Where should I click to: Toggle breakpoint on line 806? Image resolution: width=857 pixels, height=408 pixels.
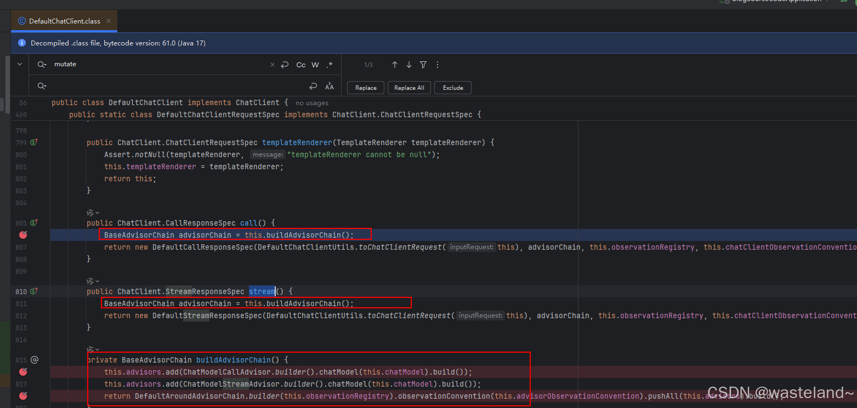(x=23, y=235)
